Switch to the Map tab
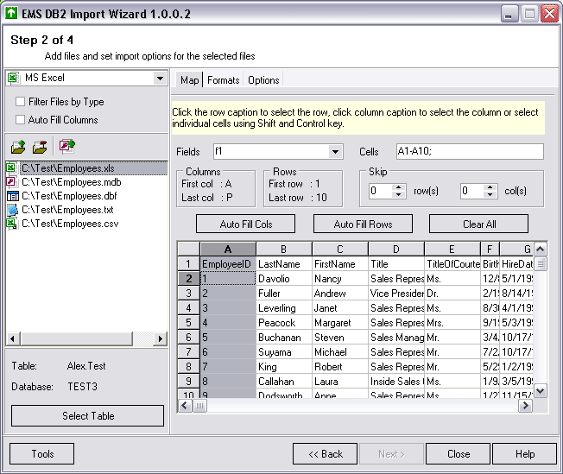 (x=189, y=79)
